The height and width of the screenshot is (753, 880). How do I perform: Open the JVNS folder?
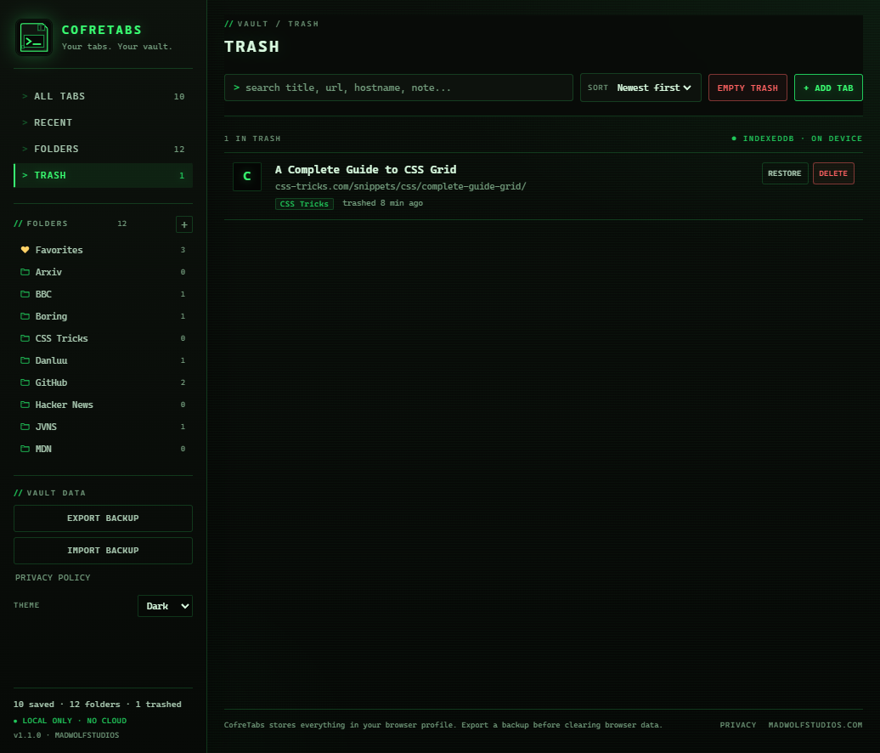click(x=104, y=427)
